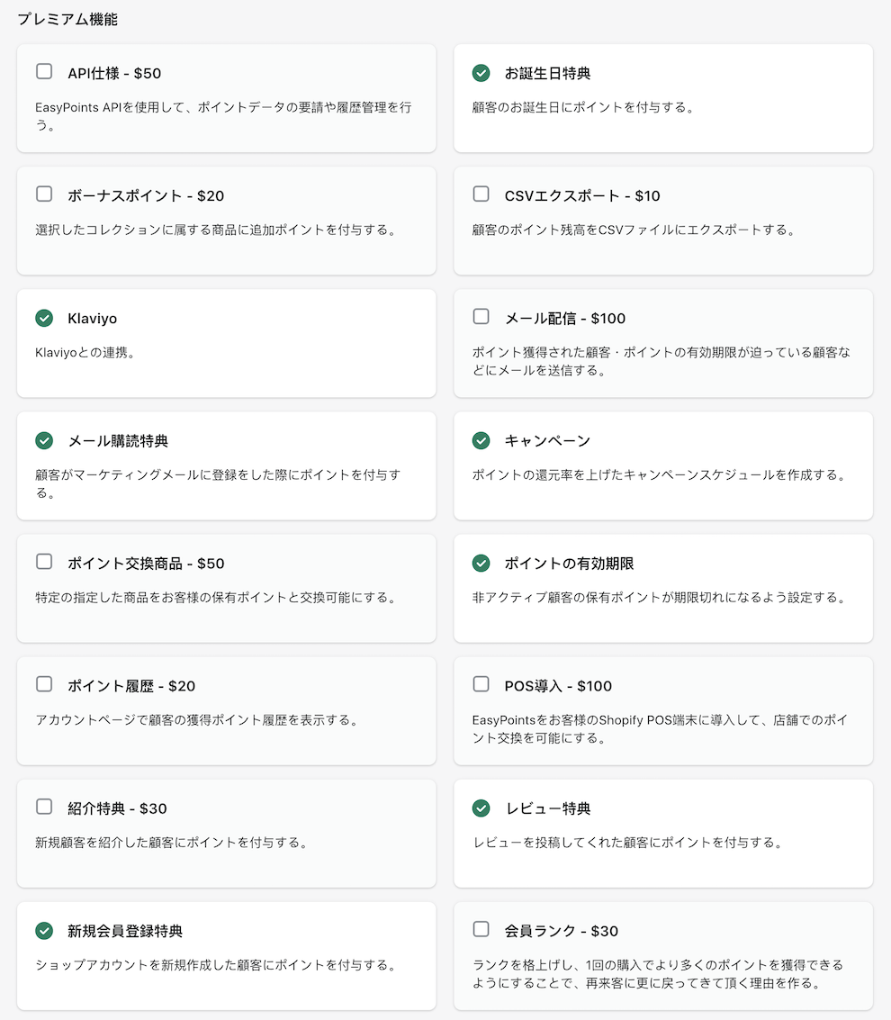
Task: Disable the メール購読特典 feature
Action: (42, 440)
